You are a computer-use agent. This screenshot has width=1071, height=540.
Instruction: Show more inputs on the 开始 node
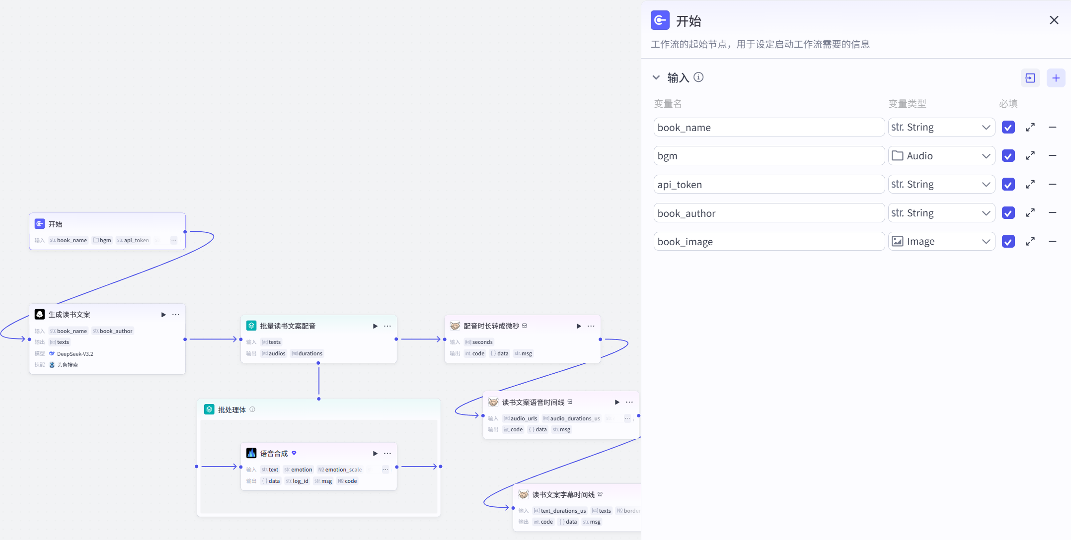click(174, 240)
